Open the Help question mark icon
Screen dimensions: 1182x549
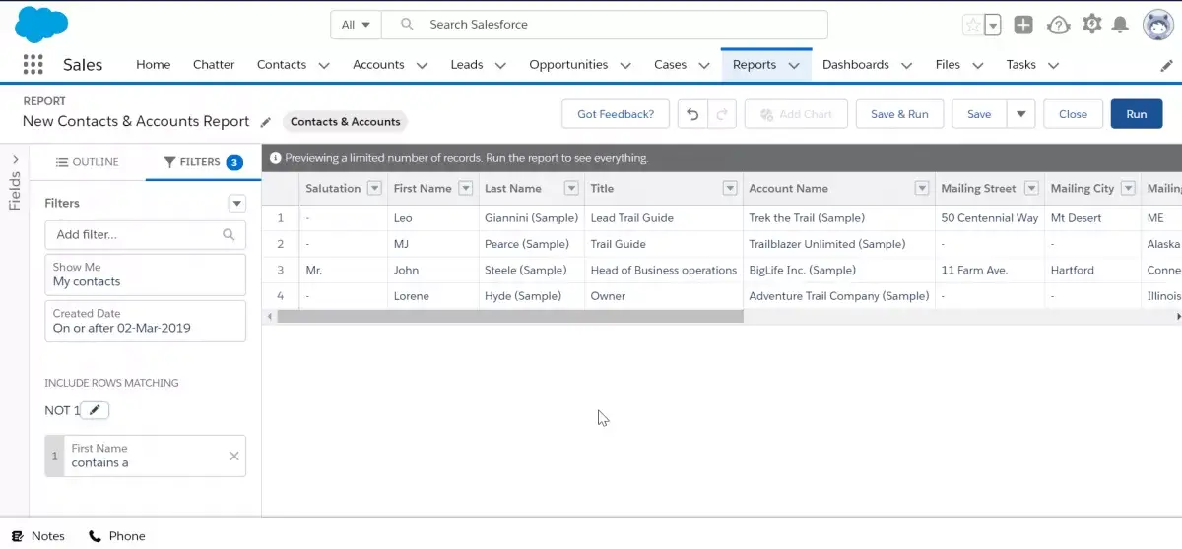tap(1058, 26)
